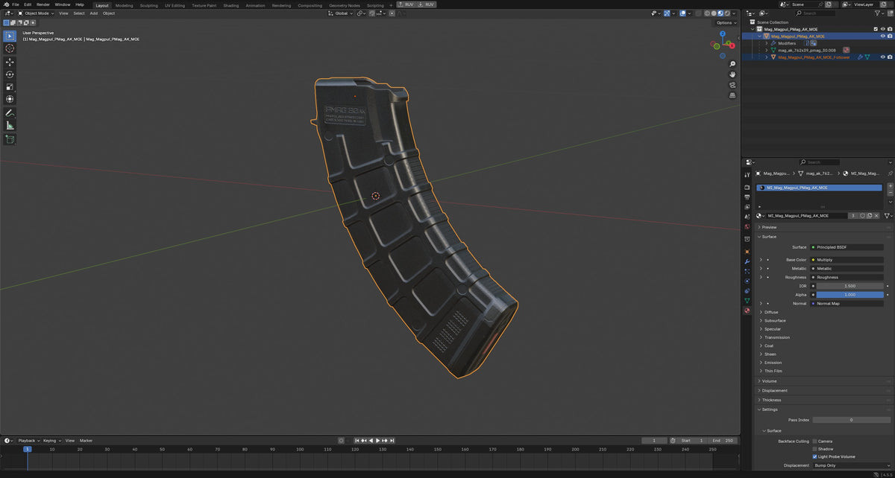Toggle X-ray mode

point(699,13)
